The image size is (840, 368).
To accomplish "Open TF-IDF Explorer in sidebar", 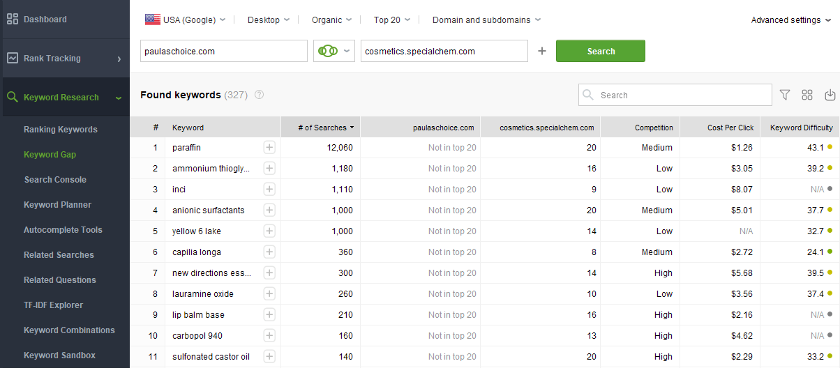I will pyautogui.click(x=53, y=305).
